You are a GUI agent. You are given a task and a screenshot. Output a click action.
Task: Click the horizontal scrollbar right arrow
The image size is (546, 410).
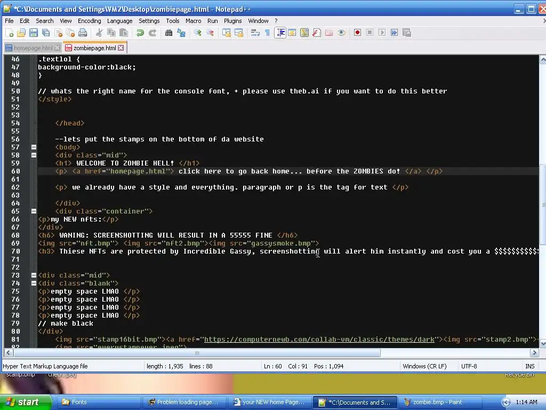[534, 353]
